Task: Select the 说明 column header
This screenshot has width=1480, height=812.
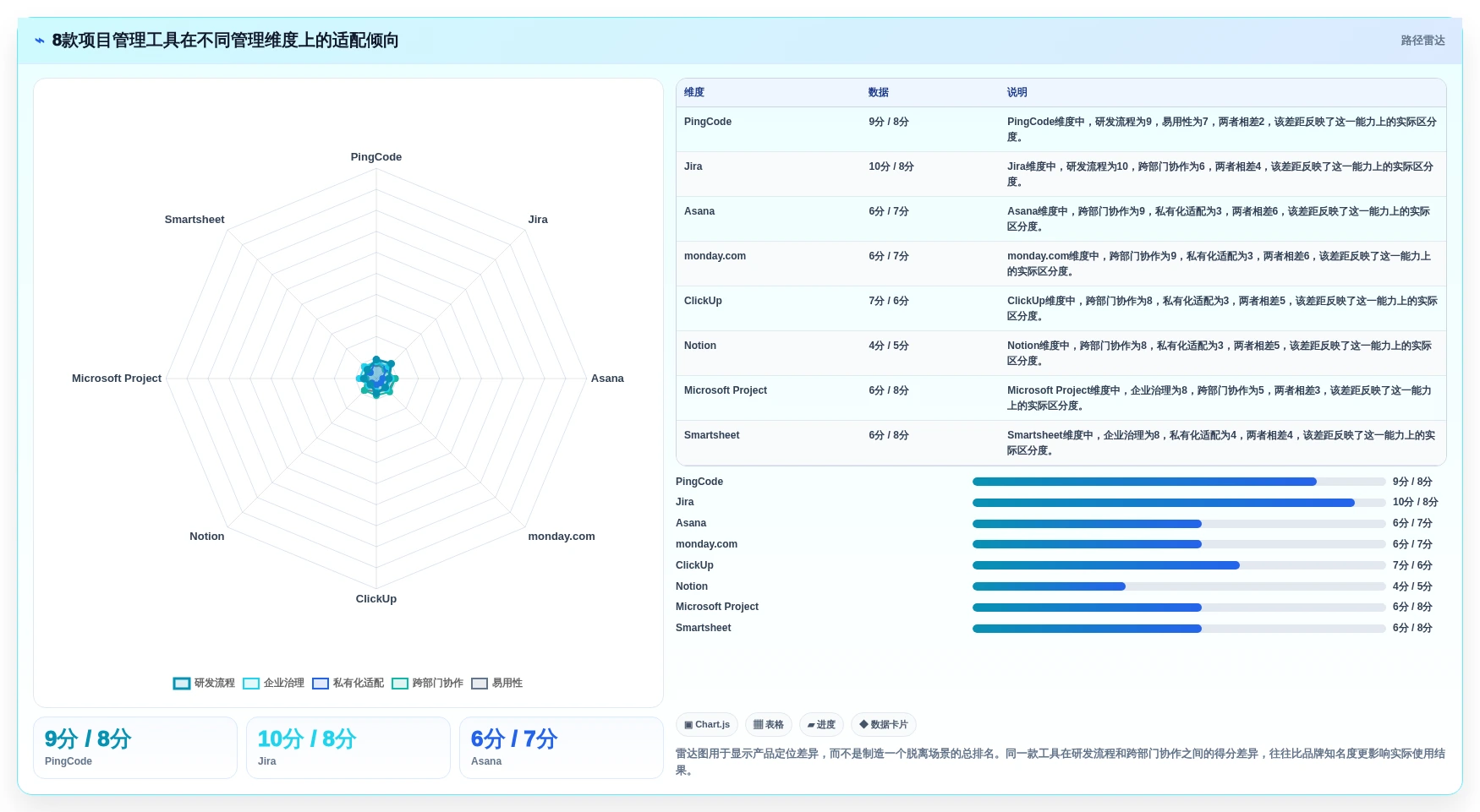Action: pos(1017,93)
